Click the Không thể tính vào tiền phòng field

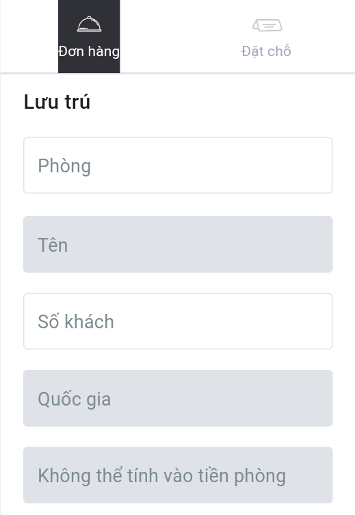tap(178, 475)
